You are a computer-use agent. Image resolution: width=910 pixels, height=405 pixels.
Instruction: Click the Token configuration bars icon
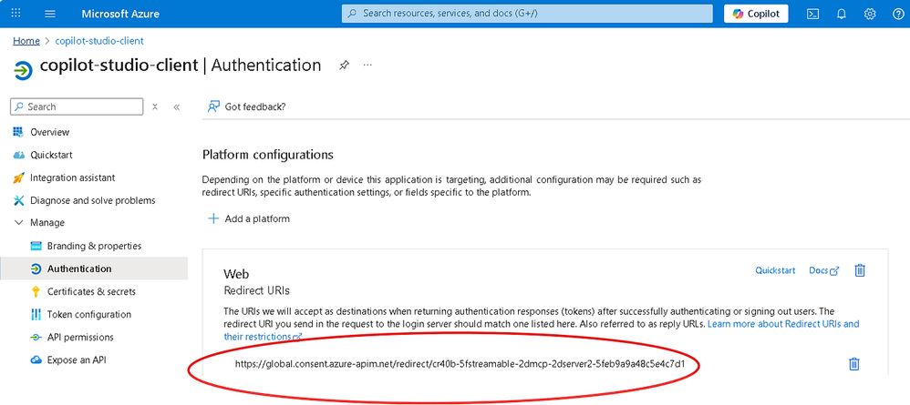coord(36,315)
